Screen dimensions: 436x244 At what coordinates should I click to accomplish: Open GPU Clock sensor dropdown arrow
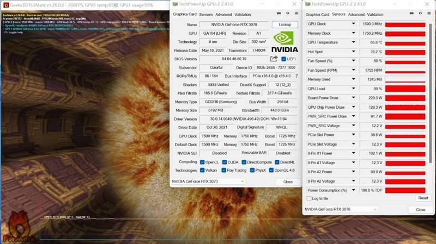coord(353,24)
